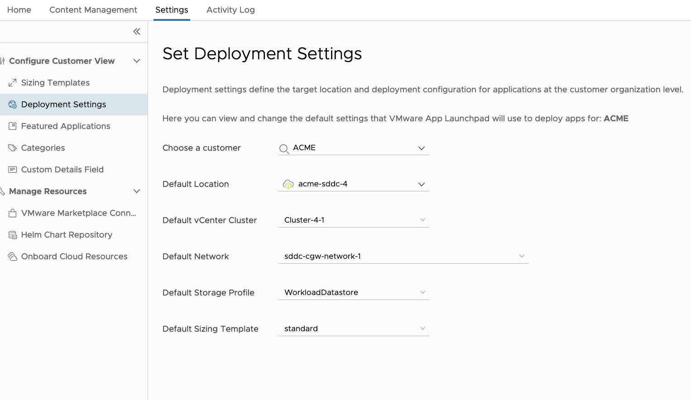This screenshot has width=691, height=400.
Task: Click the Featured Applications star icon
Action: pos(13,126)
